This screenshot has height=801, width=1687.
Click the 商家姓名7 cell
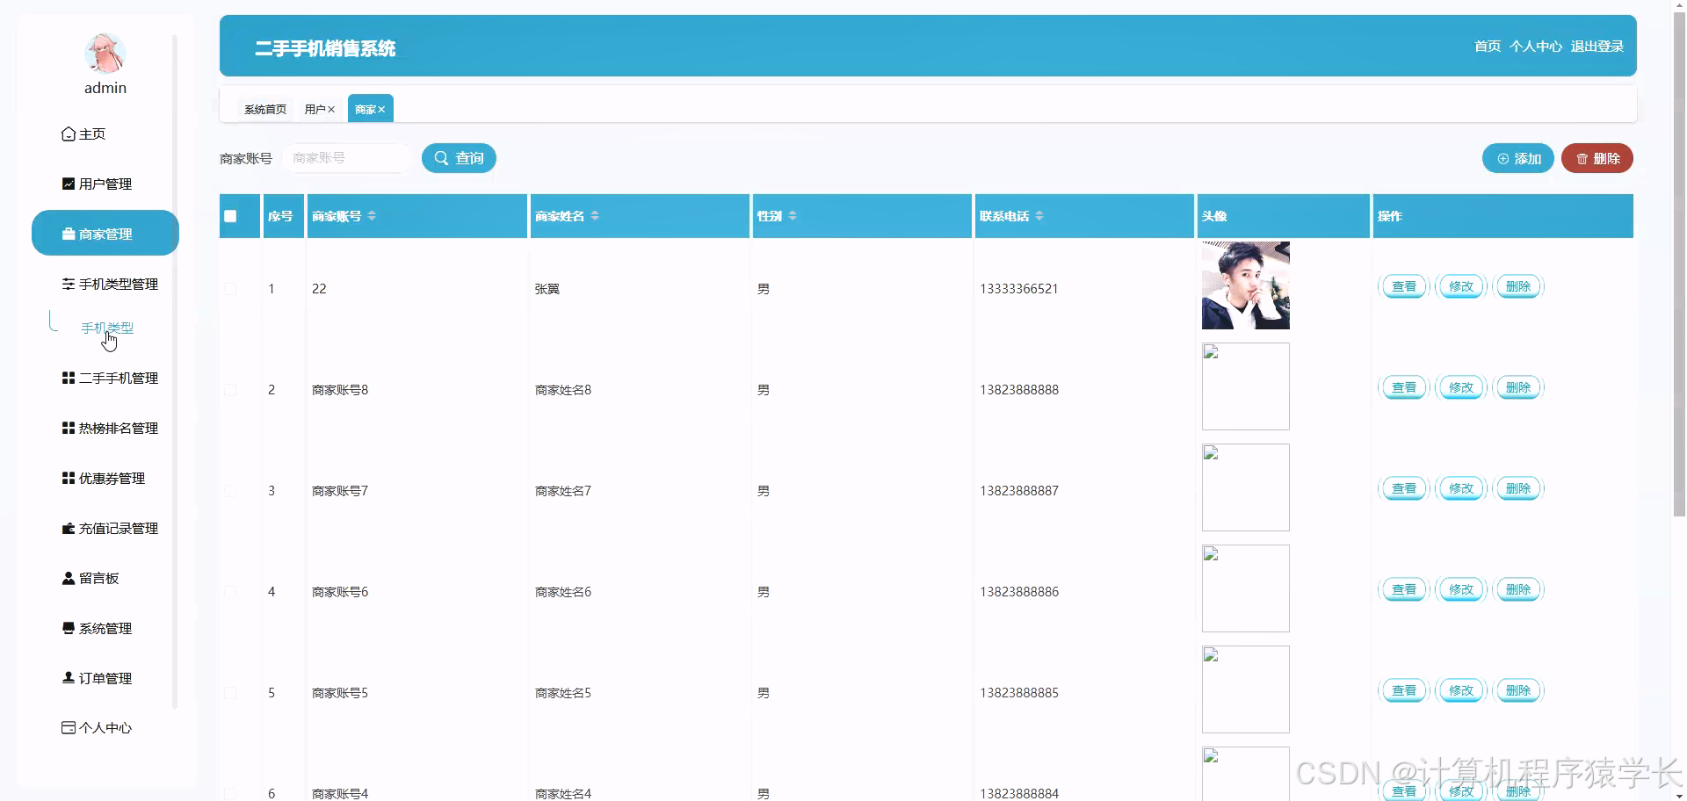[x=563, y=491]
